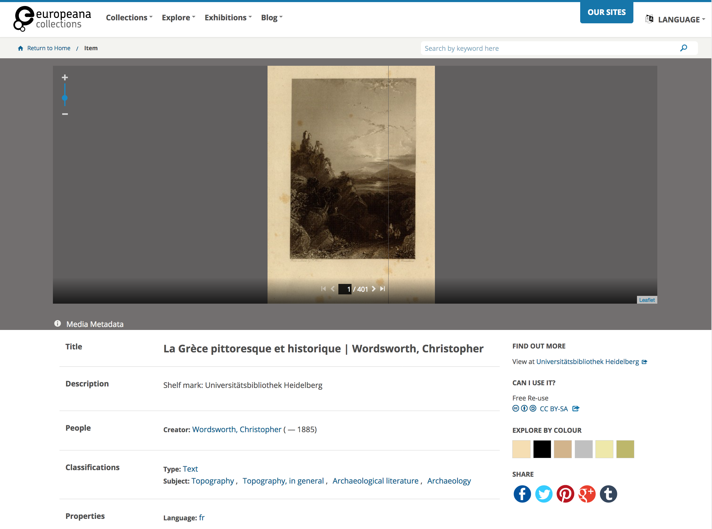The width and height of the screenshot is (712, 529).
Task: Click the OUR SITES tab
Action: click(606, 12)
